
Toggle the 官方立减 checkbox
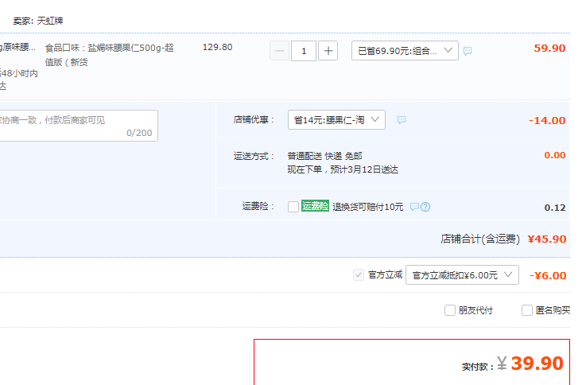pyautogui.click(x=359, y=275)
